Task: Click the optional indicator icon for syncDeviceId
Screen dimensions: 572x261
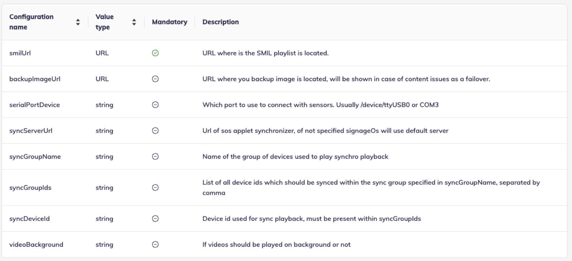Action: coord(155,218)
